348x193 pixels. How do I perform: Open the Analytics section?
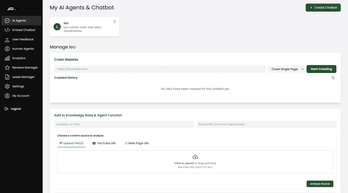(21, 58)
